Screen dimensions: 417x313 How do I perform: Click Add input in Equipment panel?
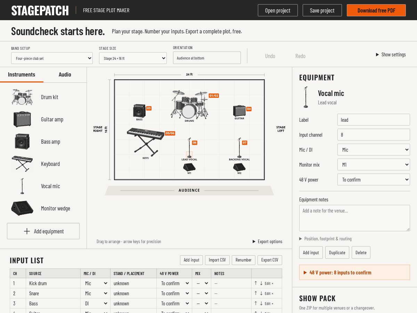311,252
